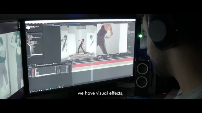Click the blue current timecode in timeline

(30, 67)
